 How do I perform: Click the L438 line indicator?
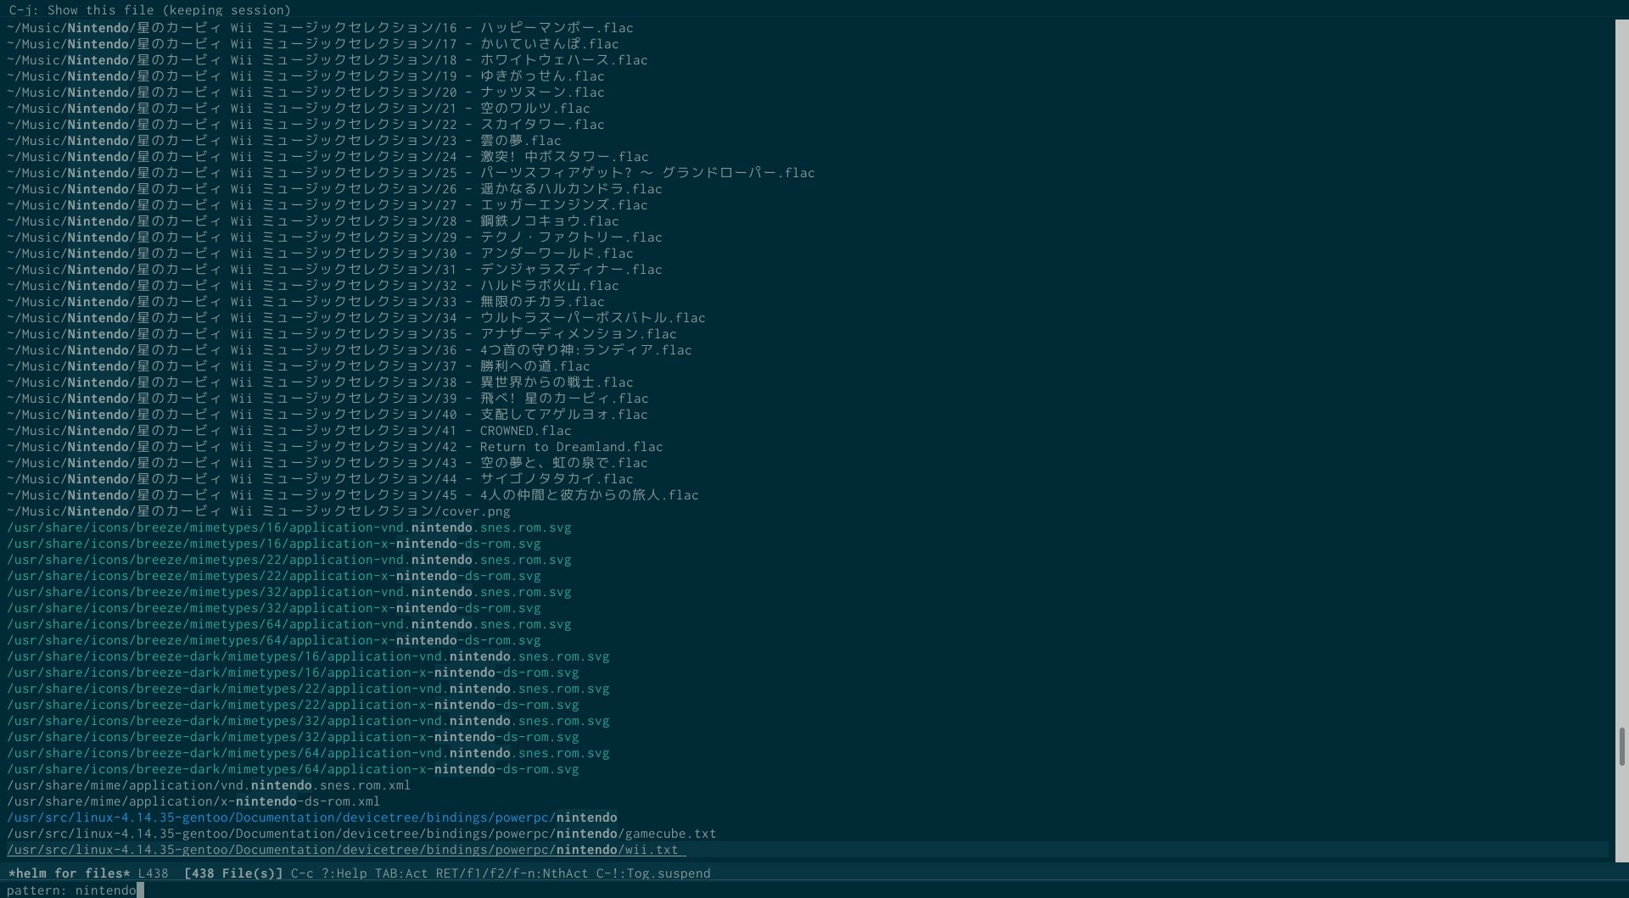tap(153, 873)
